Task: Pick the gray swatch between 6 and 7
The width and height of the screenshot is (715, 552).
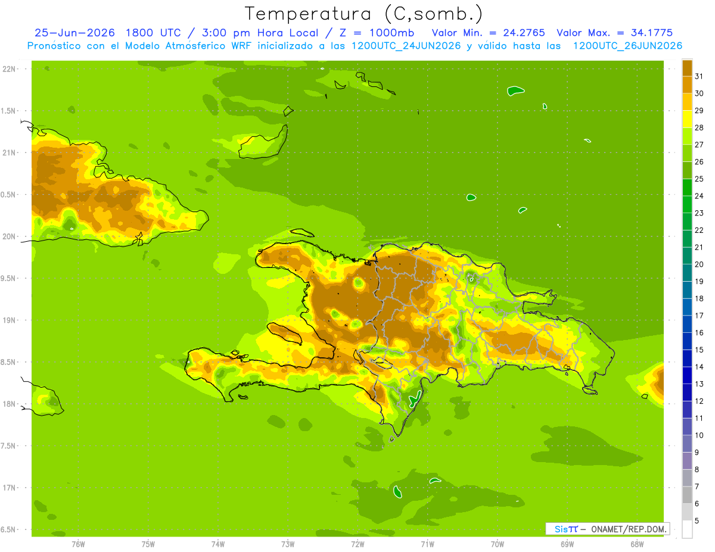Action: tap(687, 495)
